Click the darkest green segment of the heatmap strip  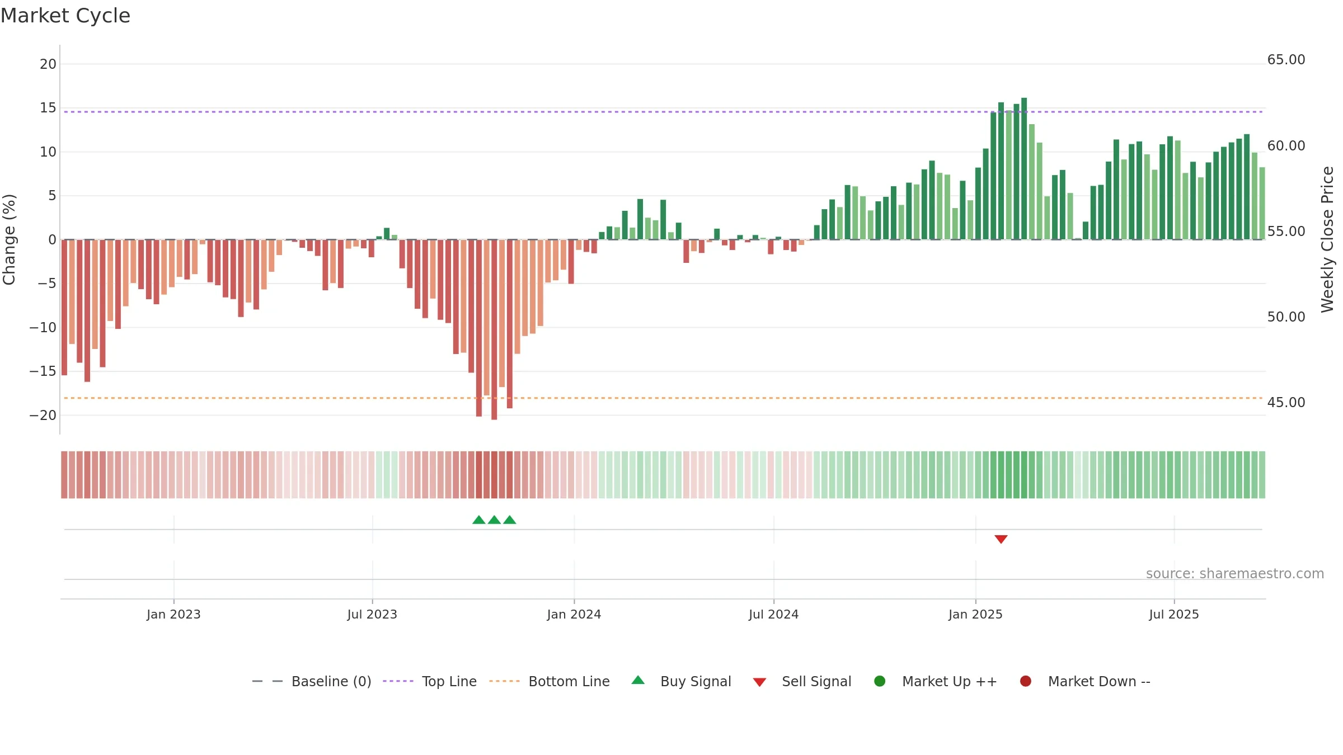point(1024,475)
